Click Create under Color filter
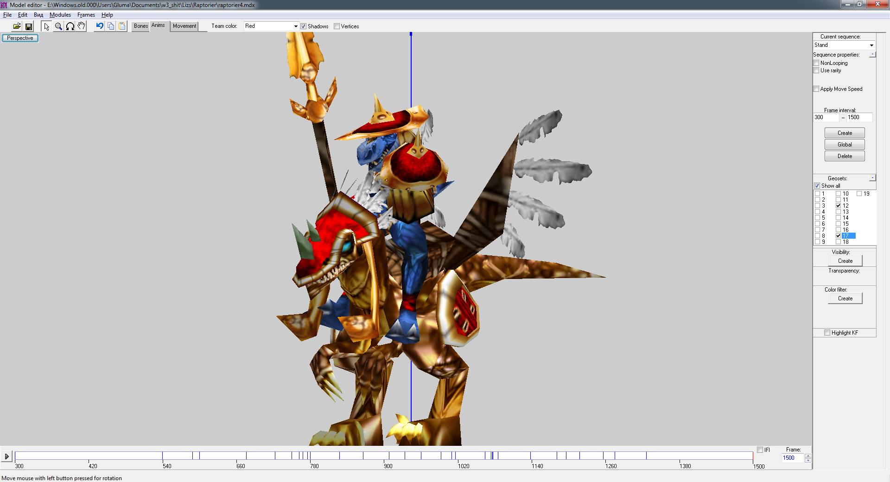890x482 pixels. pos(845,298)
